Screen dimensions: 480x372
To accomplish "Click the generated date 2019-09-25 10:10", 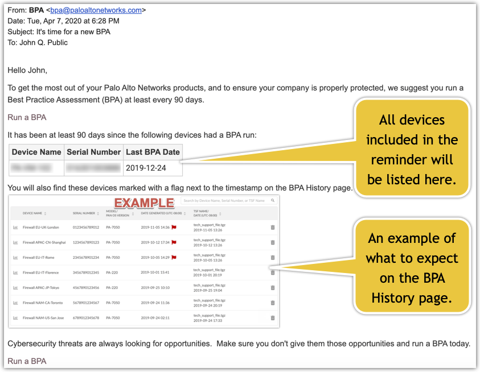I will coord(155,288).
